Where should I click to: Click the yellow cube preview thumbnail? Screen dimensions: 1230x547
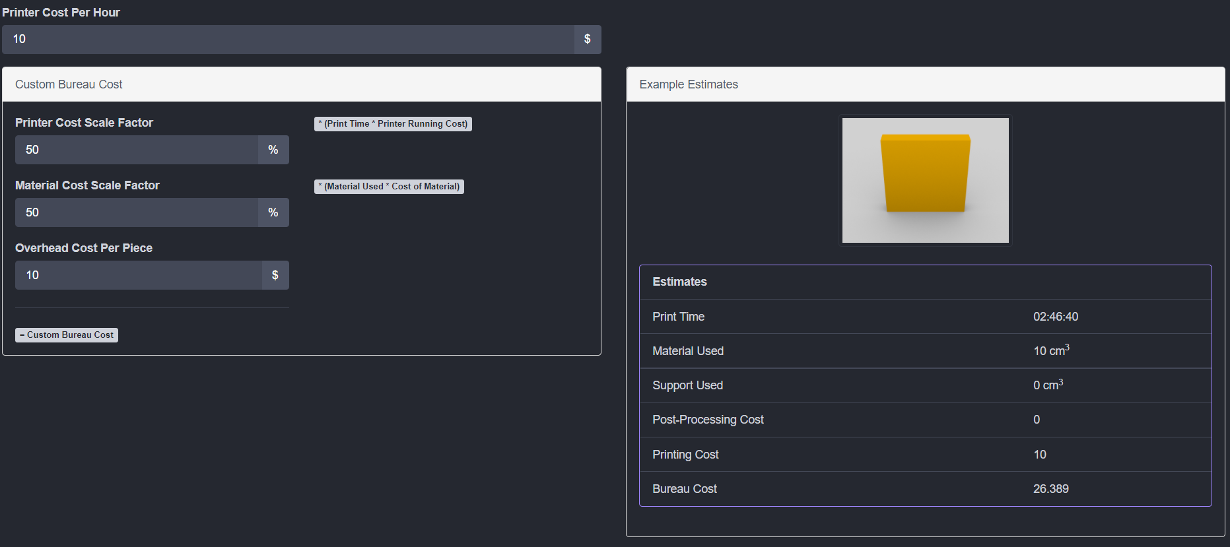(x=925, y=180)
